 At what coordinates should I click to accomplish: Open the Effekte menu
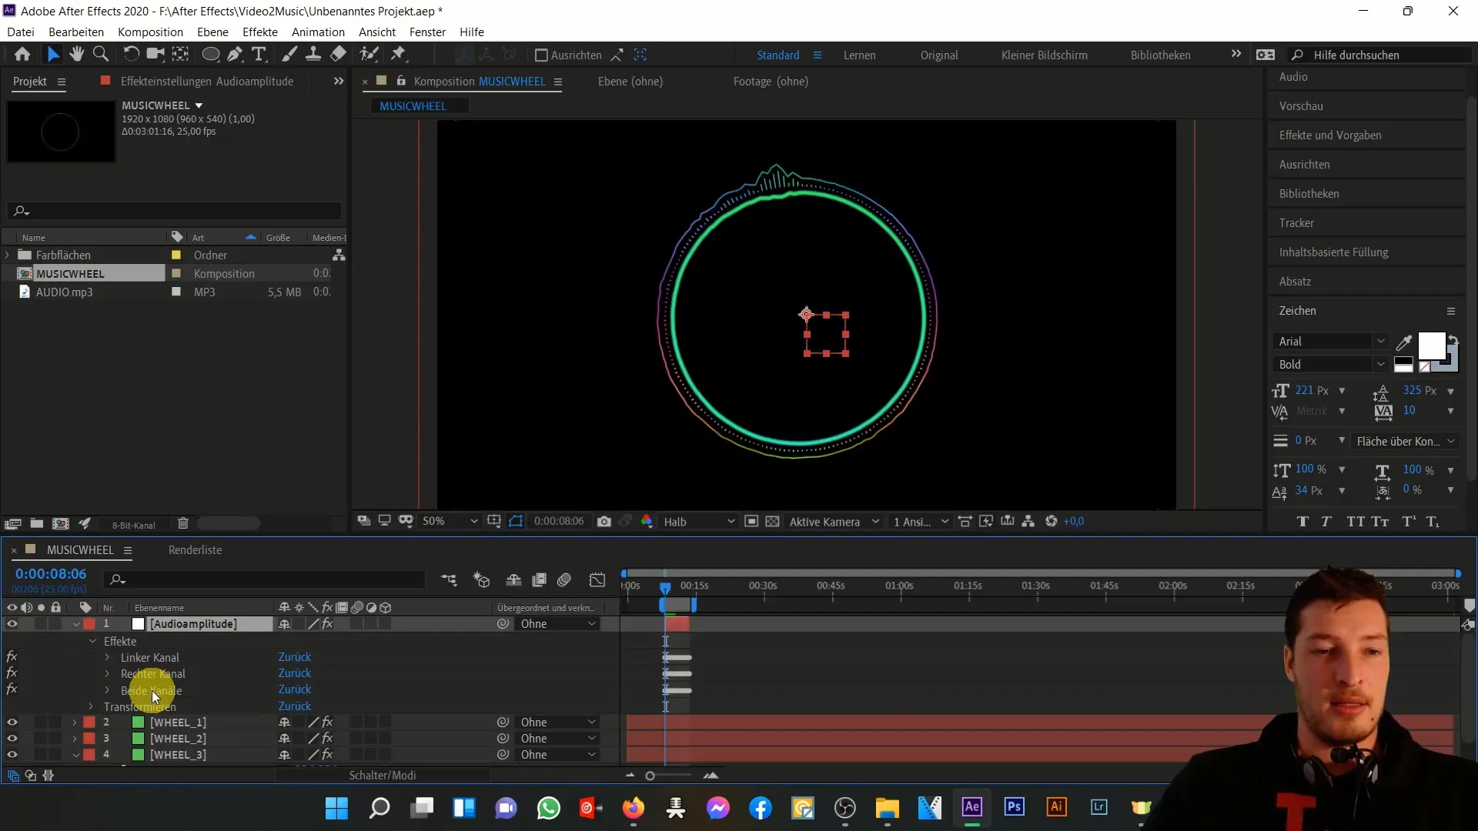(x=260, y=32)
